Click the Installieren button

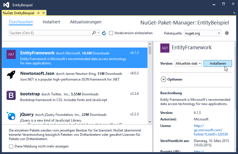tap(218, 63)
